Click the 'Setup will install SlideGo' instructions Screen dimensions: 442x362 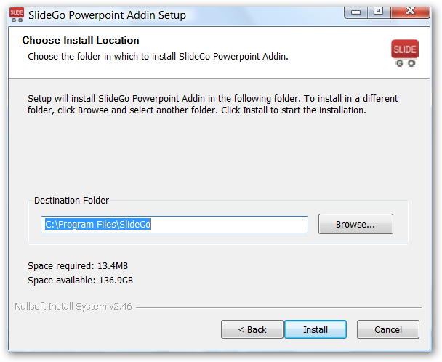tap(212, 105)
